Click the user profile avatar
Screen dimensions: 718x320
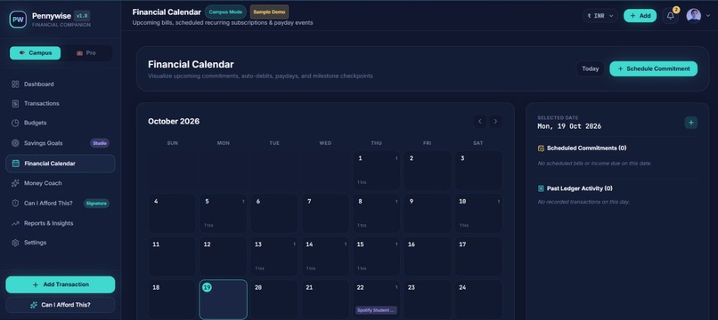coord(693,15)
